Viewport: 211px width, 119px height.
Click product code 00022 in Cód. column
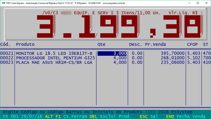tap(7, 58)
